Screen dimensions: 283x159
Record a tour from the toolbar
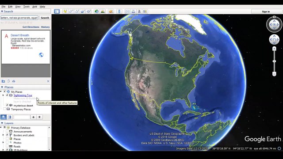[x=88, y=11]
